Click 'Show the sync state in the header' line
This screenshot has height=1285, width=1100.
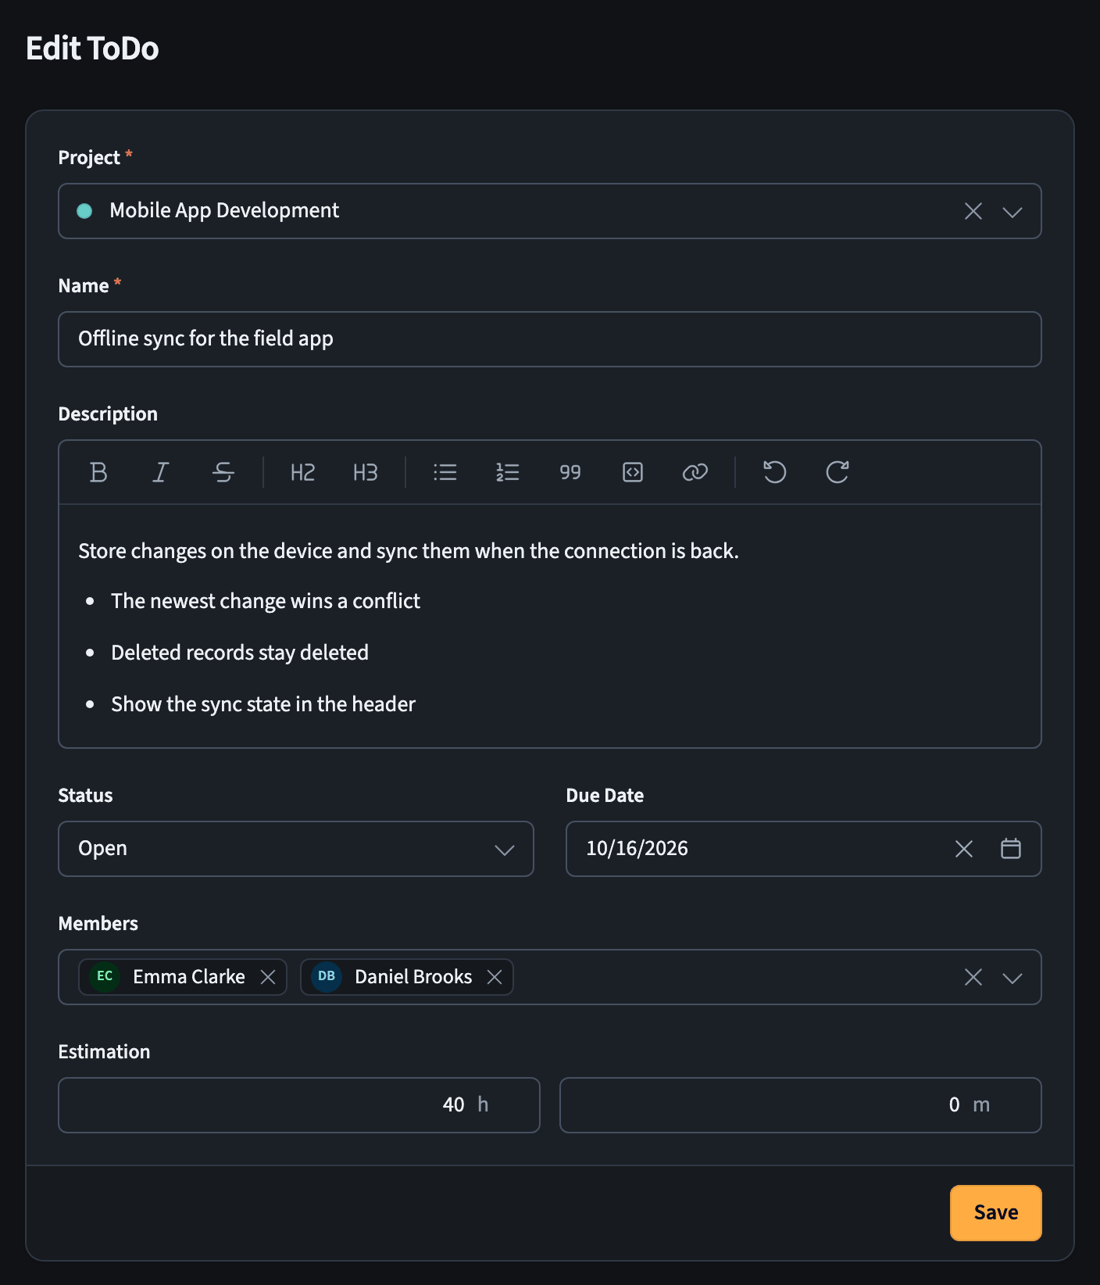tap(263, 704)
